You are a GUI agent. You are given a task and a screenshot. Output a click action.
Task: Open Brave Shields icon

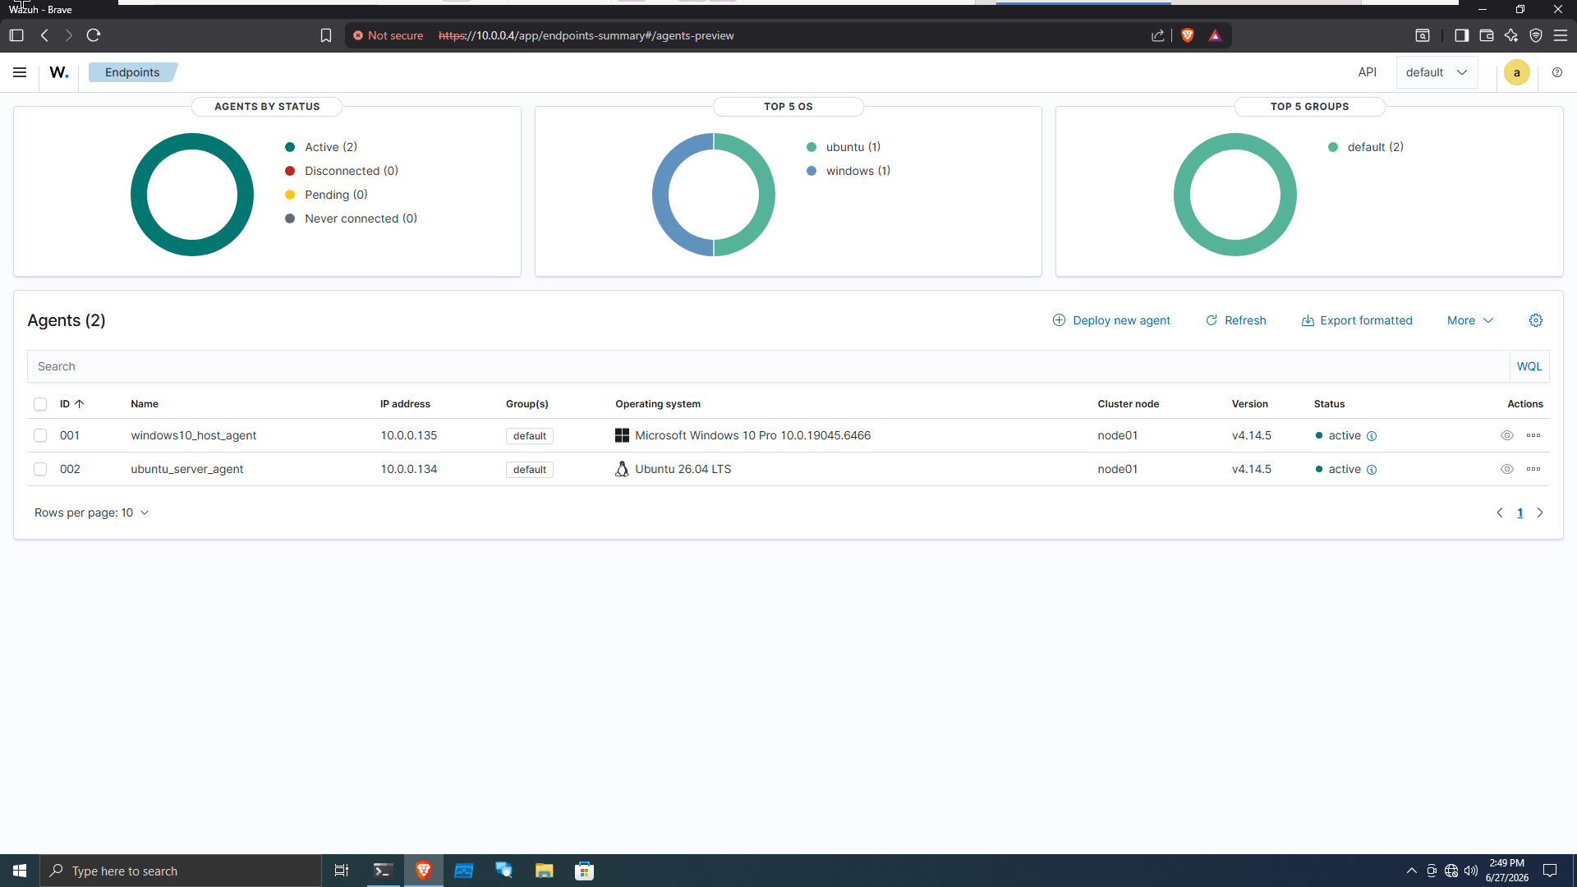pos(1187,35)
